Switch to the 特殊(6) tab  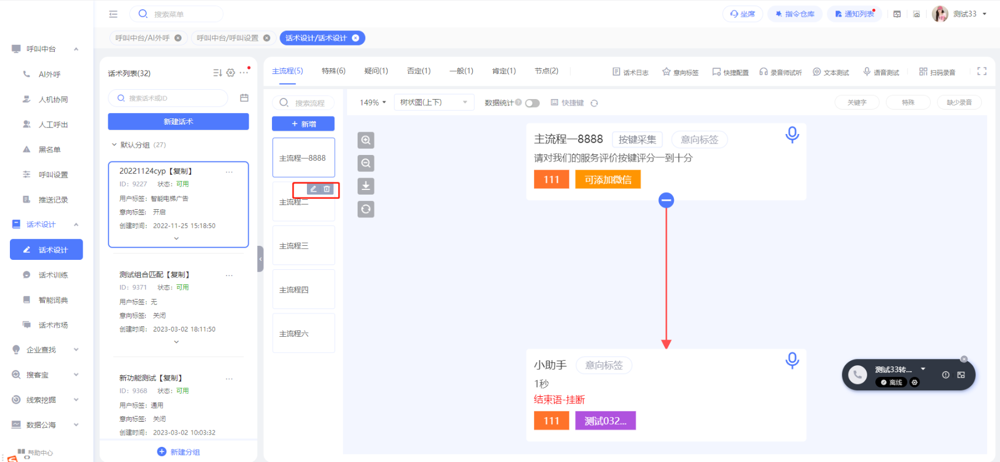click(333, 71)
